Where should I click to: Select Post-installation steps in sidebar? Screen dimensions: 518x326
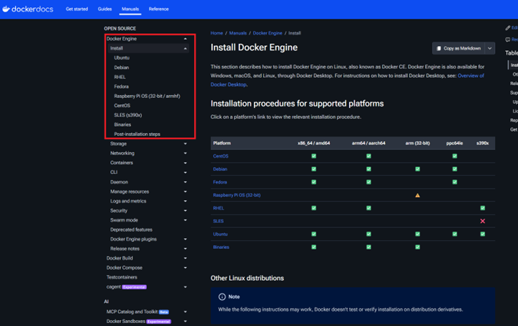137,134
